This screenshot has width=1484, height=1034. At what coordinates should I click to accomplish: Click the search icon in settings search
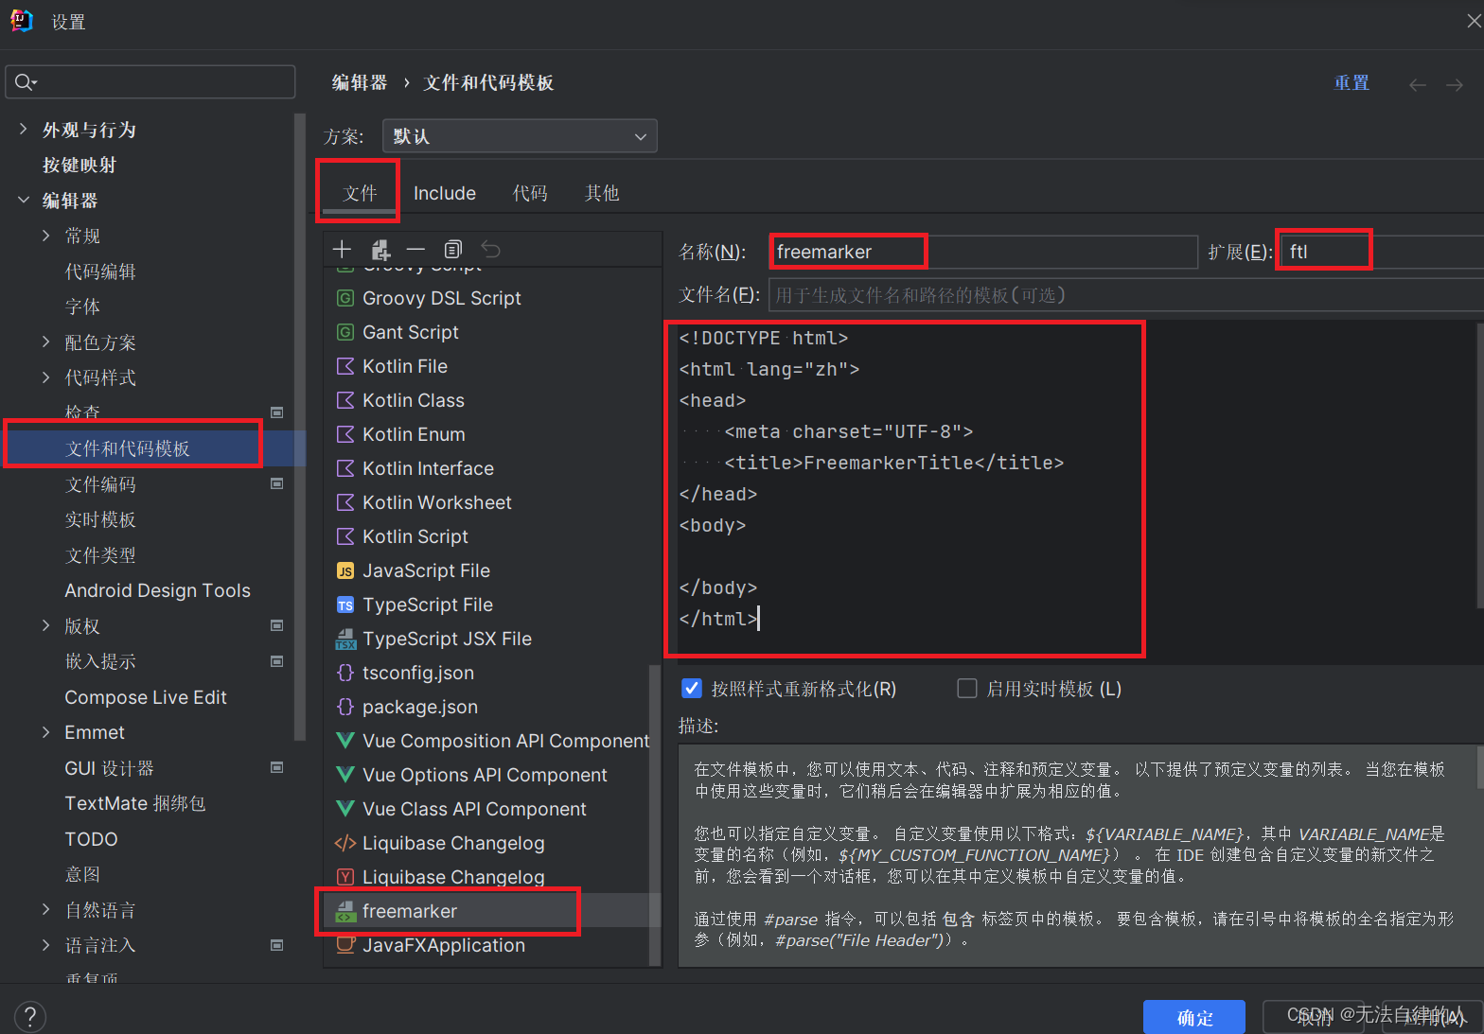[x=26, y=82]
